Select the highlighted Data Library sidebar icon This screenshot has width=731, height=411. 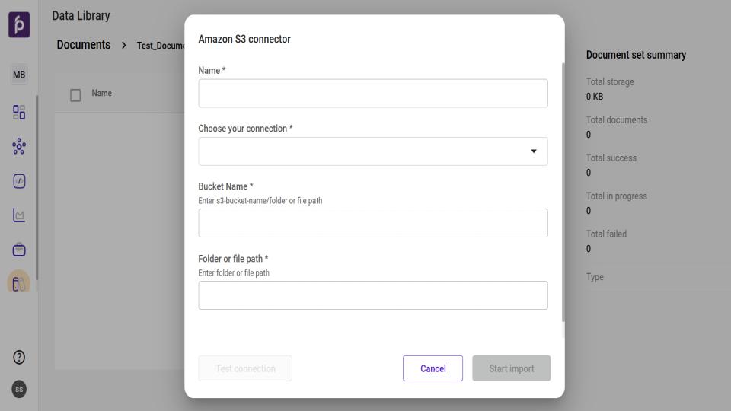point(19,283)
